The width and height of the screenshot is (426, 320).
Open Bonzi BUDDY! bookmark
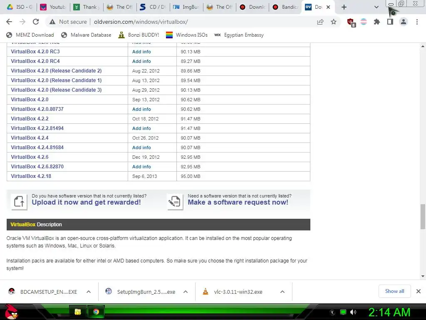[x=139, y=35]
